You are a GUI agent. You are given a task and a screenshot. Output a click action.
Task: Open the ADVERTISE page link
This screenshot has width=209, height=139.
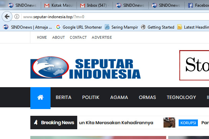(102, 37)
